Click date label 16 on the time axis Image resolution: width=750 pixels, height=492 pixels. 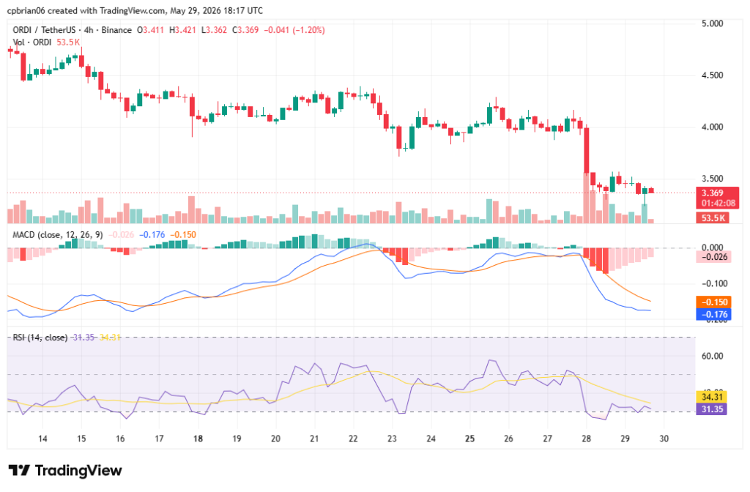tap(120, 439)
